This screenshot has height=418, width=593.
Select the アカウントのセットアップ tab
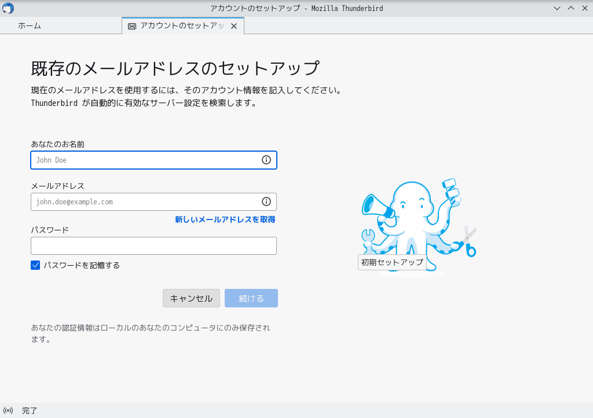(x=182, y=25)
